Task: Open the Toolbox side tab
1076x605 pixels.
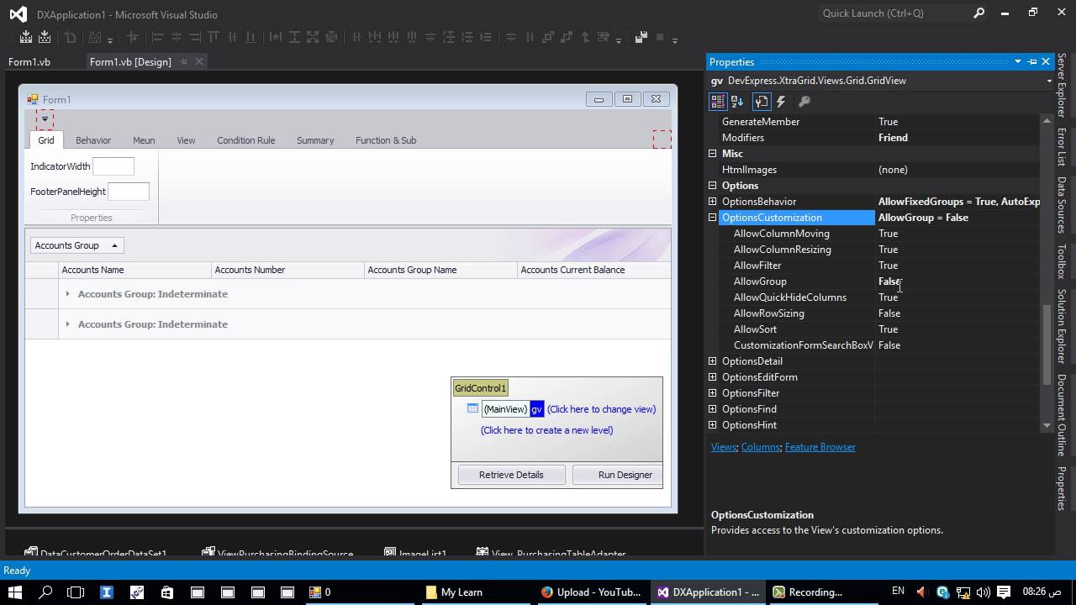Action: click(1062, 260)
